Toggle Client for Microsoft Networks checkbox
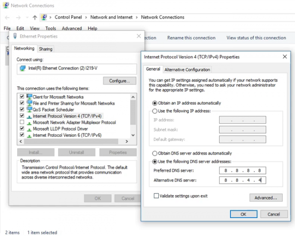 pyautogui.click(x=22, y=97)
